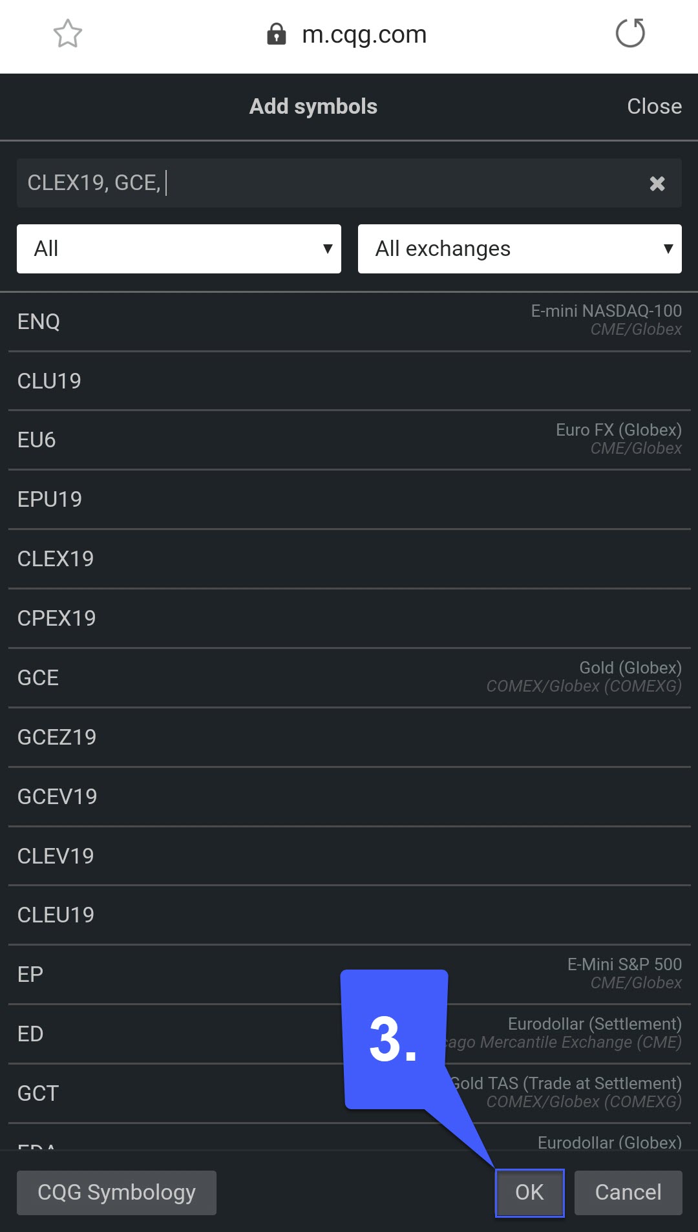Reload the page with refresh icon

pyautogui.click(x=630, y=34)
